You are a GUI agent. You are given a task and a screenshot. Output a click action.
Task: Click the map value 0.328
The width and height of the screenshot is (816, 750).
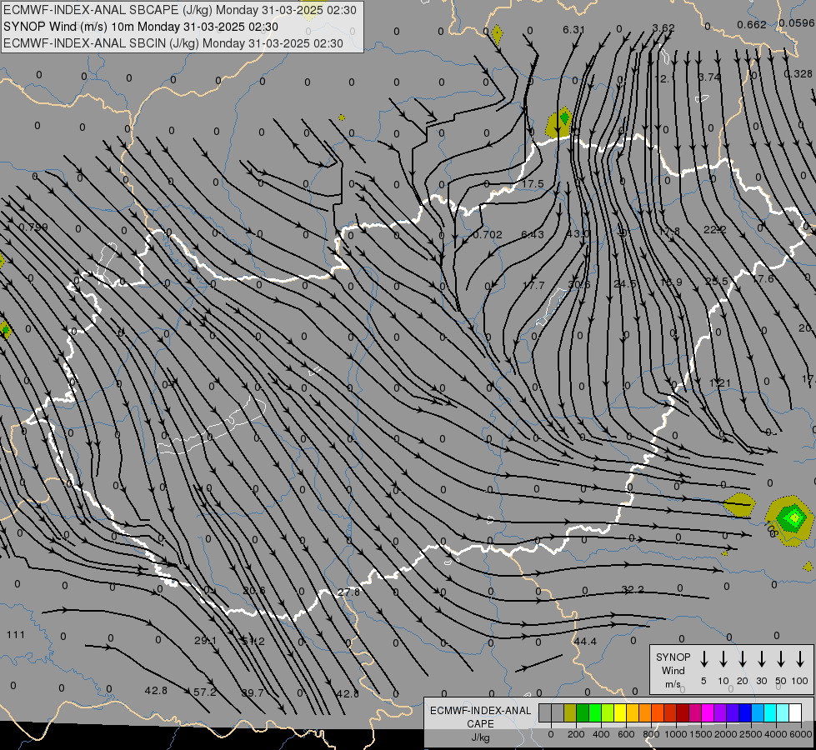(x=798, y=73)
